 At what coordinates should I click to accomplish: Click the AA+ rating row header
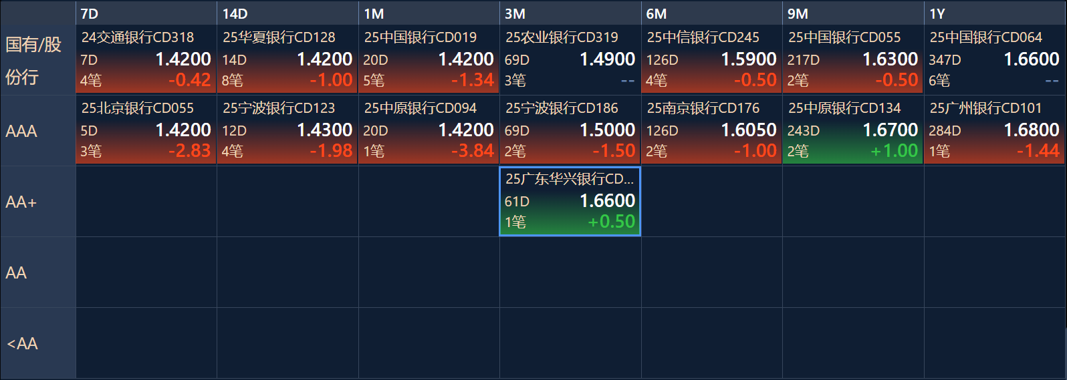[x=37, y=202]
